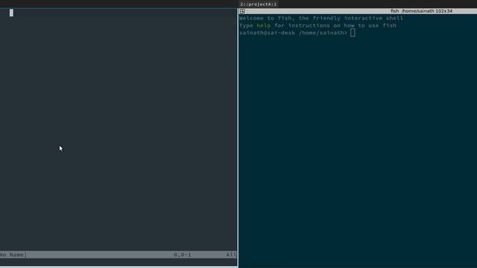Image resolution: width=477 pixels, height=268 pixels.
Task: Focus the fish shell prompt cursor box
Action: pyautogui.click(x=353, y=33)
